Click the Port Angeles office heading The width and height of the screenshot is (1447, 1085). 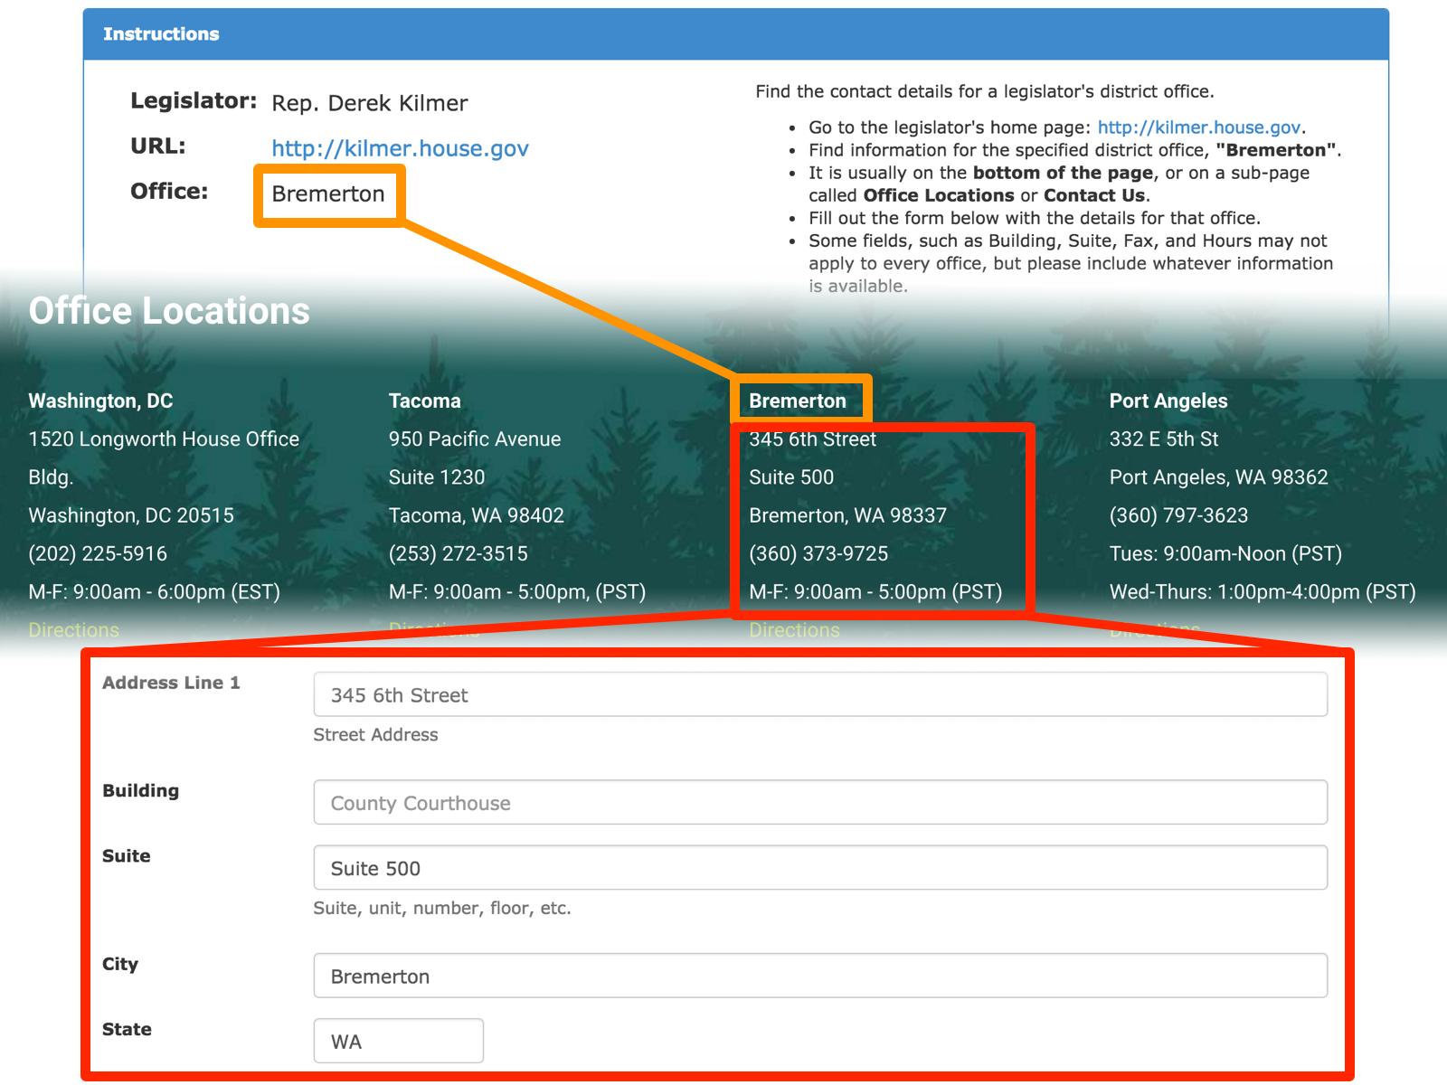(1168, 401)
